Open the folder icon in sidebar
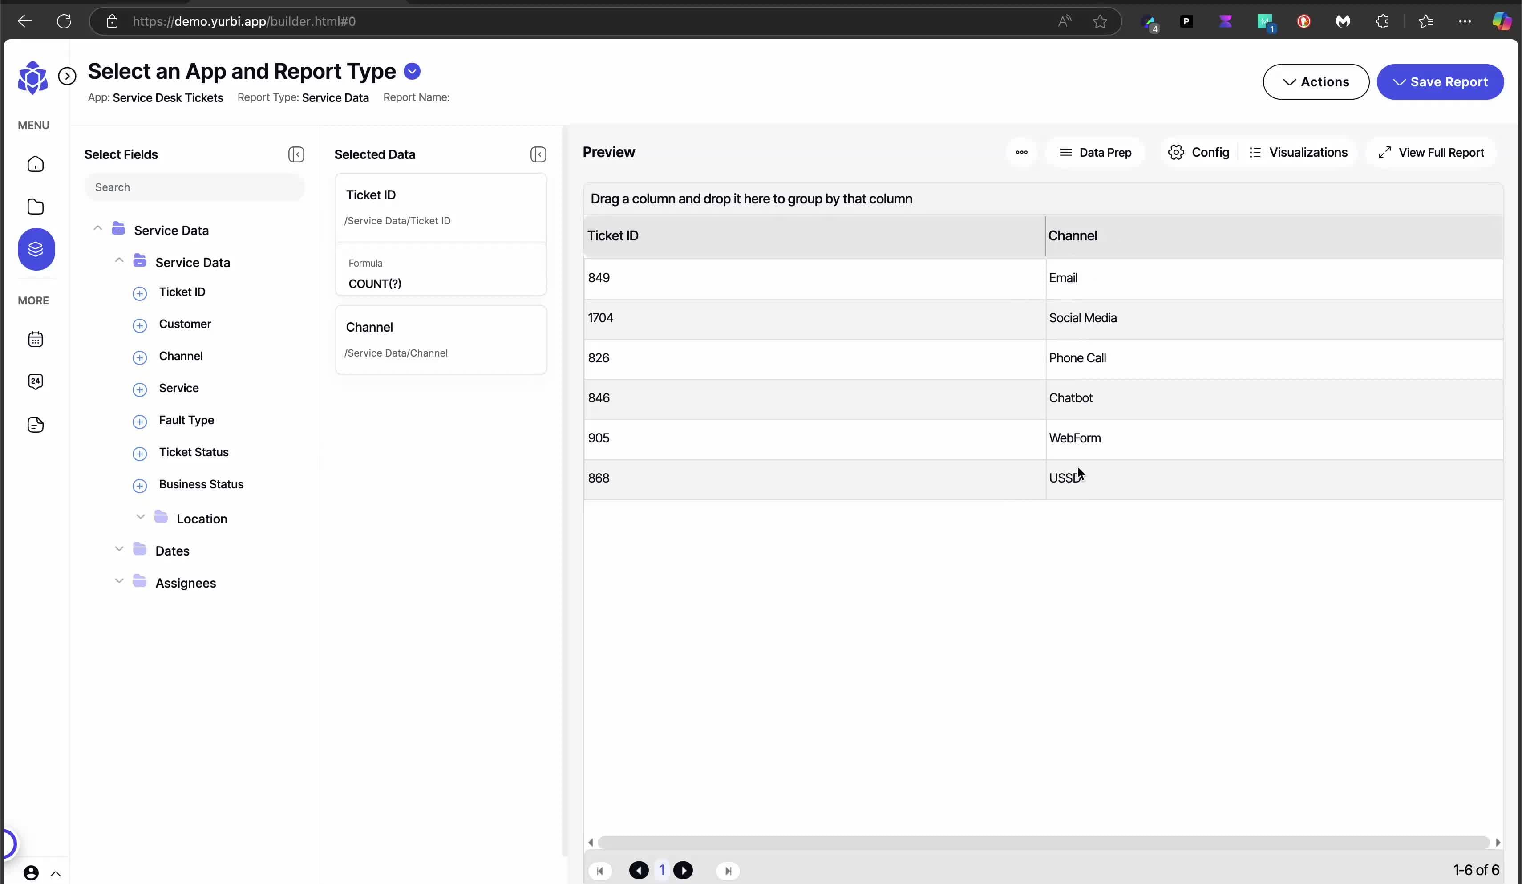This screenshot has height=884, width=1522. tap(36, 207)
